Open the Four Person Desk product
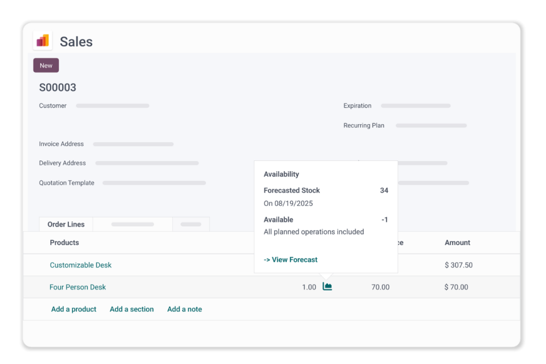The width and height of the screenshot is (546, 364). point(78,287)
